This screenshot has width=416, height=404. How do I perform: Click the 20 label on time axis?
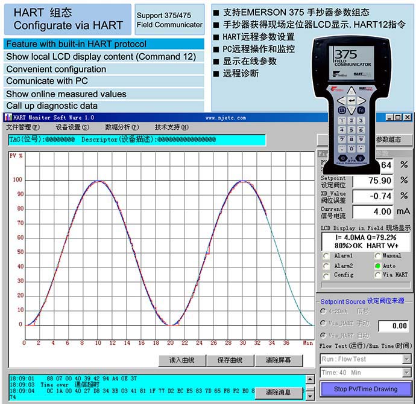click(x=171, y=343)
